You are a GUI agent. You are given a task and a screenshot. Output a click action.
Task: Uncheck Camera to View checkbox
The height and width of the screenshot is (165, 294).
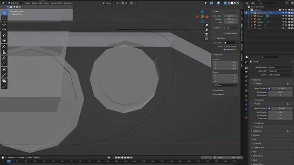pos(225,49)
